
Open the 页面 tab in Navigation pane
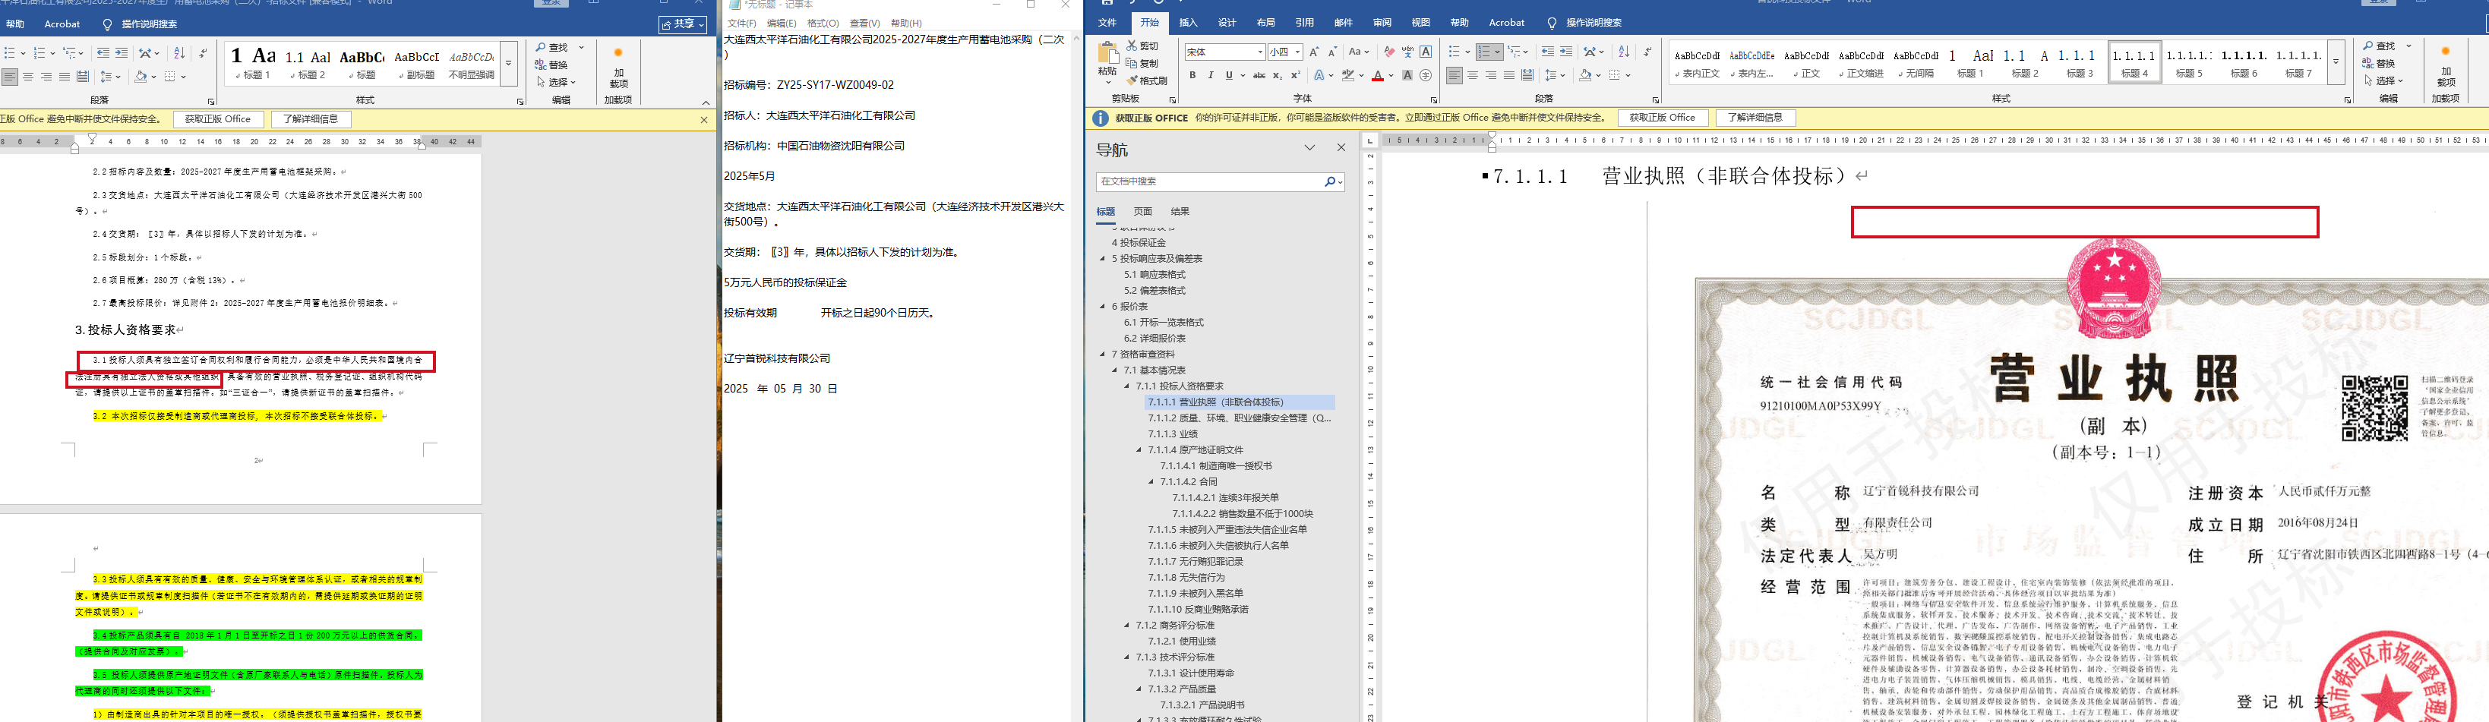pyautogui.click(x=1143, y=211)
